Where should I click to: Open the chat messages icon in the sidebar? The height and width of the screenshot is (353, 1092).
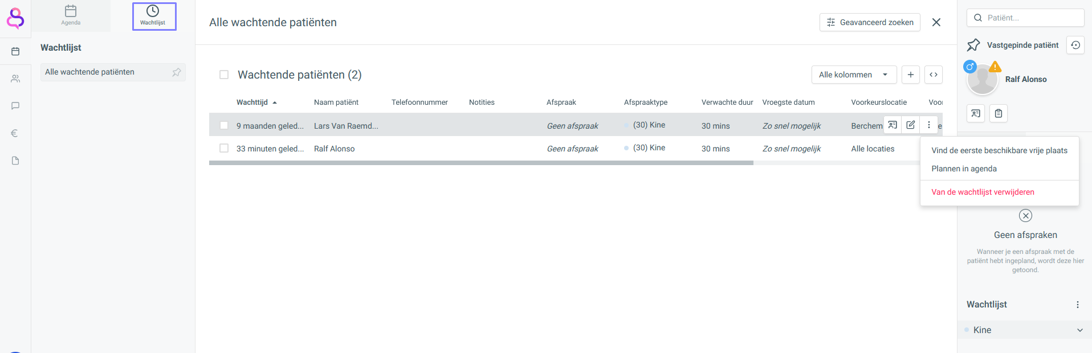[15, 106]
